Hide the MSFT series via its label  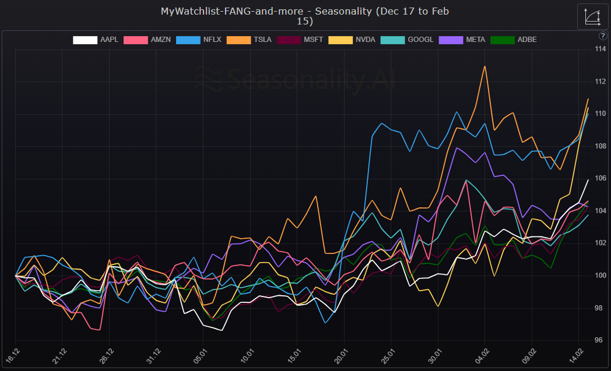(x=313, y=40)
